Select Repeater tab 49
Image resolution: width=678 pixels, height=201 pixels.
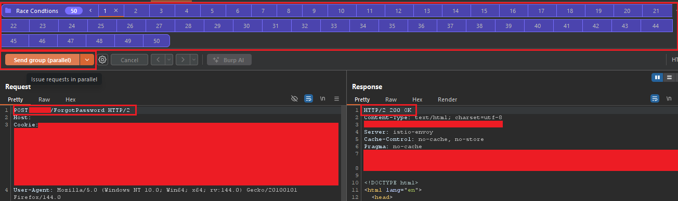[x=128, y=41]
